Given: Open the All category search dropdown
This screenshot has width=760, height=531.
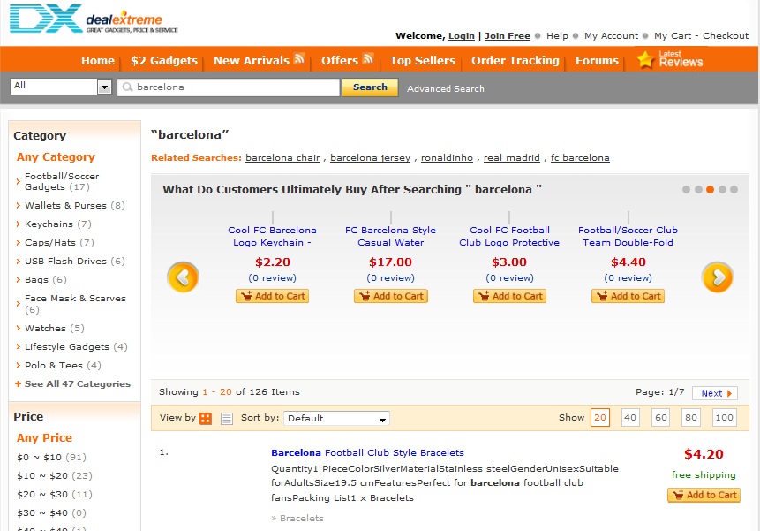Looking at the screenshot, I should coord(61,87).
